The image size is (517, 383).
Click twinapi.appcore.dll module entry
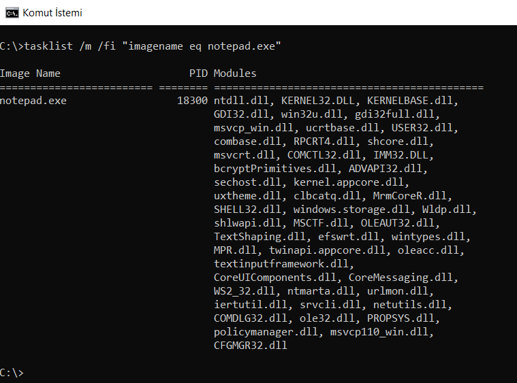tap(327, 250)
